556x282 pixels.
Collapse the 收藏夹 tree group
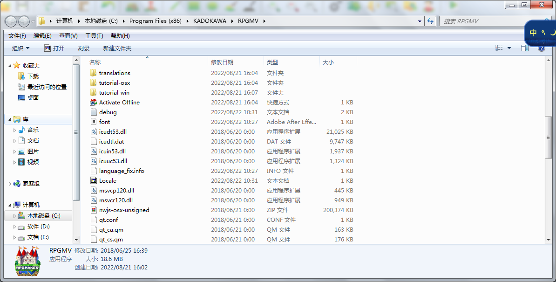pyautogui.click(x=10, y=66)
